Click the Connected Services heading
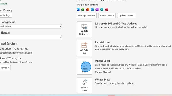The width and height of the screenshot is (172, 96). pyautogui.click(x=9, y=44)
